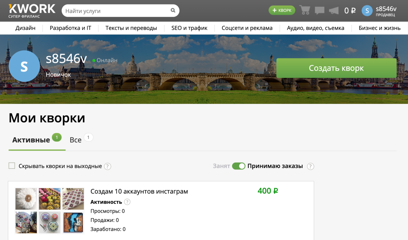Open the Дизайн category menu

tap(25, 28)
